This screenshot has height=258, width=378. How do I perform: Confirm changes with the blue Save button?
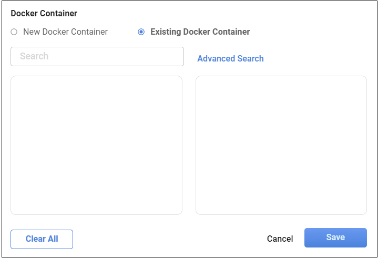click(x=335, y=238)
